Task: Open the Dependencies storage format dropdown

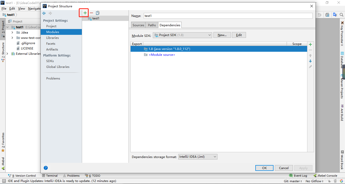Action: pos(198,157)
